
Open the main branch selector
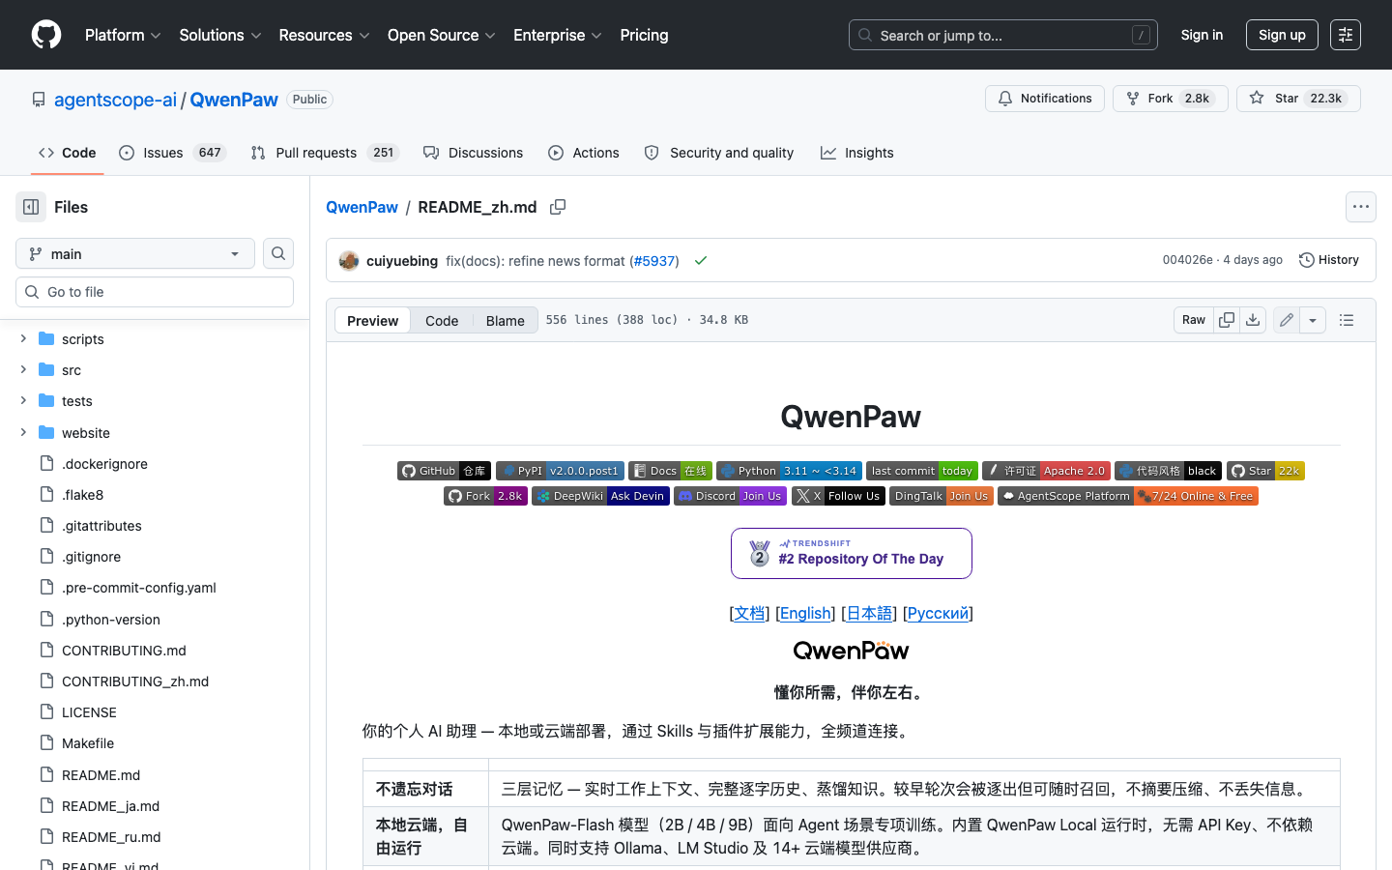pyautogui.click(x=135, y=253)
